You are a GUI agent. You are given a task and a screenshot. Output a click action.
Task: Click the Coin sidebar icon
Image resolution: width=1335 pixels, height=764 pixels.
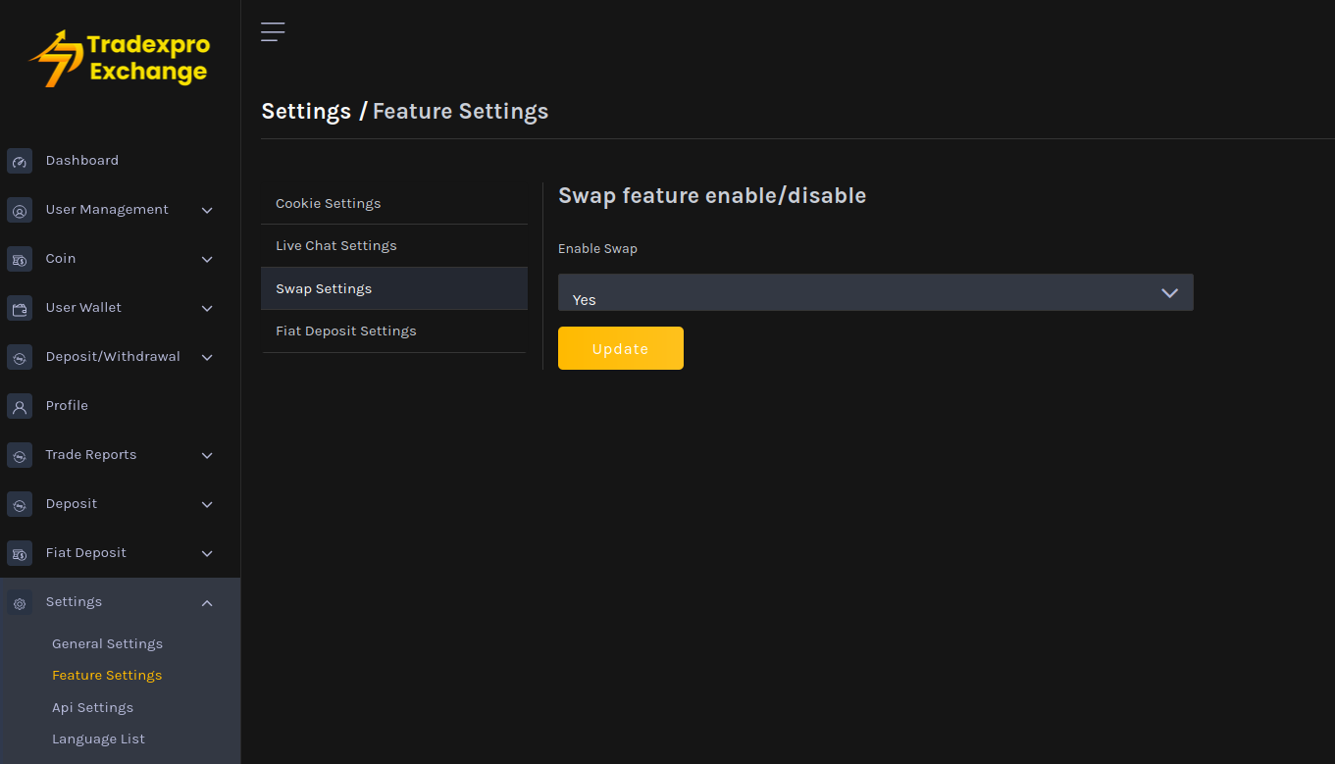pyautogui.click(x=20, y=259)
